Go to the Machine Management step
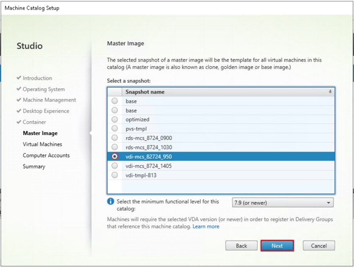The width and height of the screenshot is (354, 267). click(50, 100)
